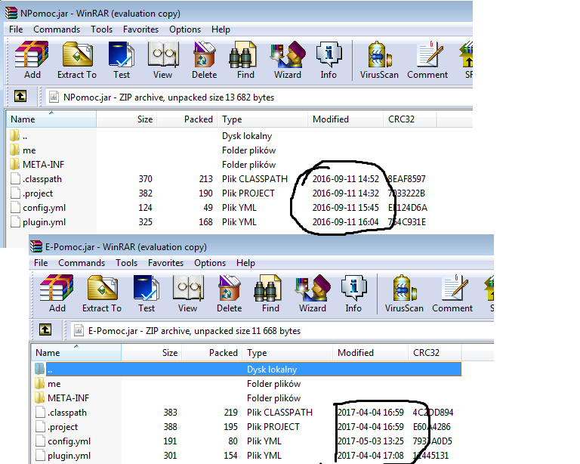Open File menu in NPomoc.jar window
580x464 pixels.
tap(16, 29)
